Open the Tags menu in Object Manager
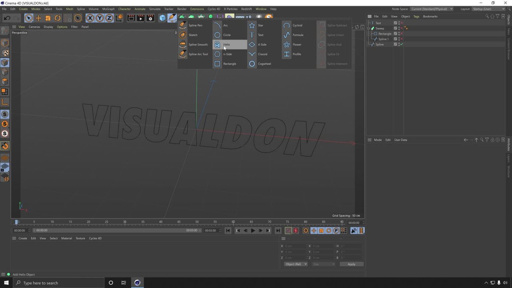512x288 pixels. point(416,16)
